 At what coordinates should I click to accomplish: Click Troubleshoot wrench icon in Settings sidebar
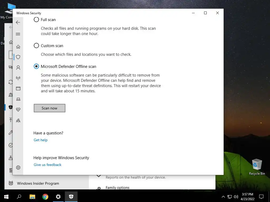pos(11,133)
